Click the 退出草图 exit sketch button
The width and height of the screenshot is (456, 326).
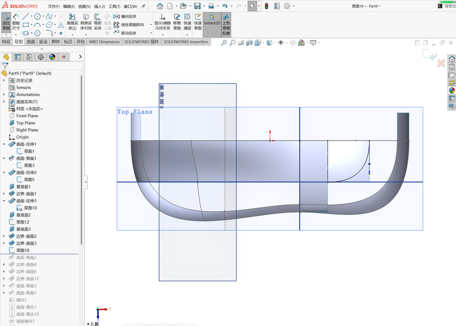tap(6, 22)
